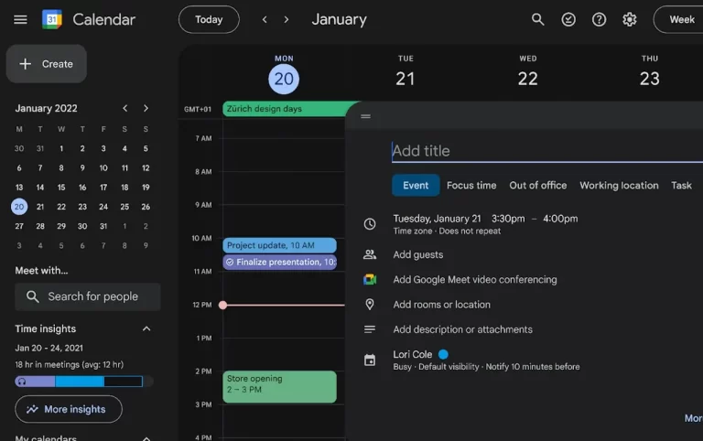This screenshot has width=703, height=441.
Task: Open the Finalize presentation task event
Action: tap(279, 262)
